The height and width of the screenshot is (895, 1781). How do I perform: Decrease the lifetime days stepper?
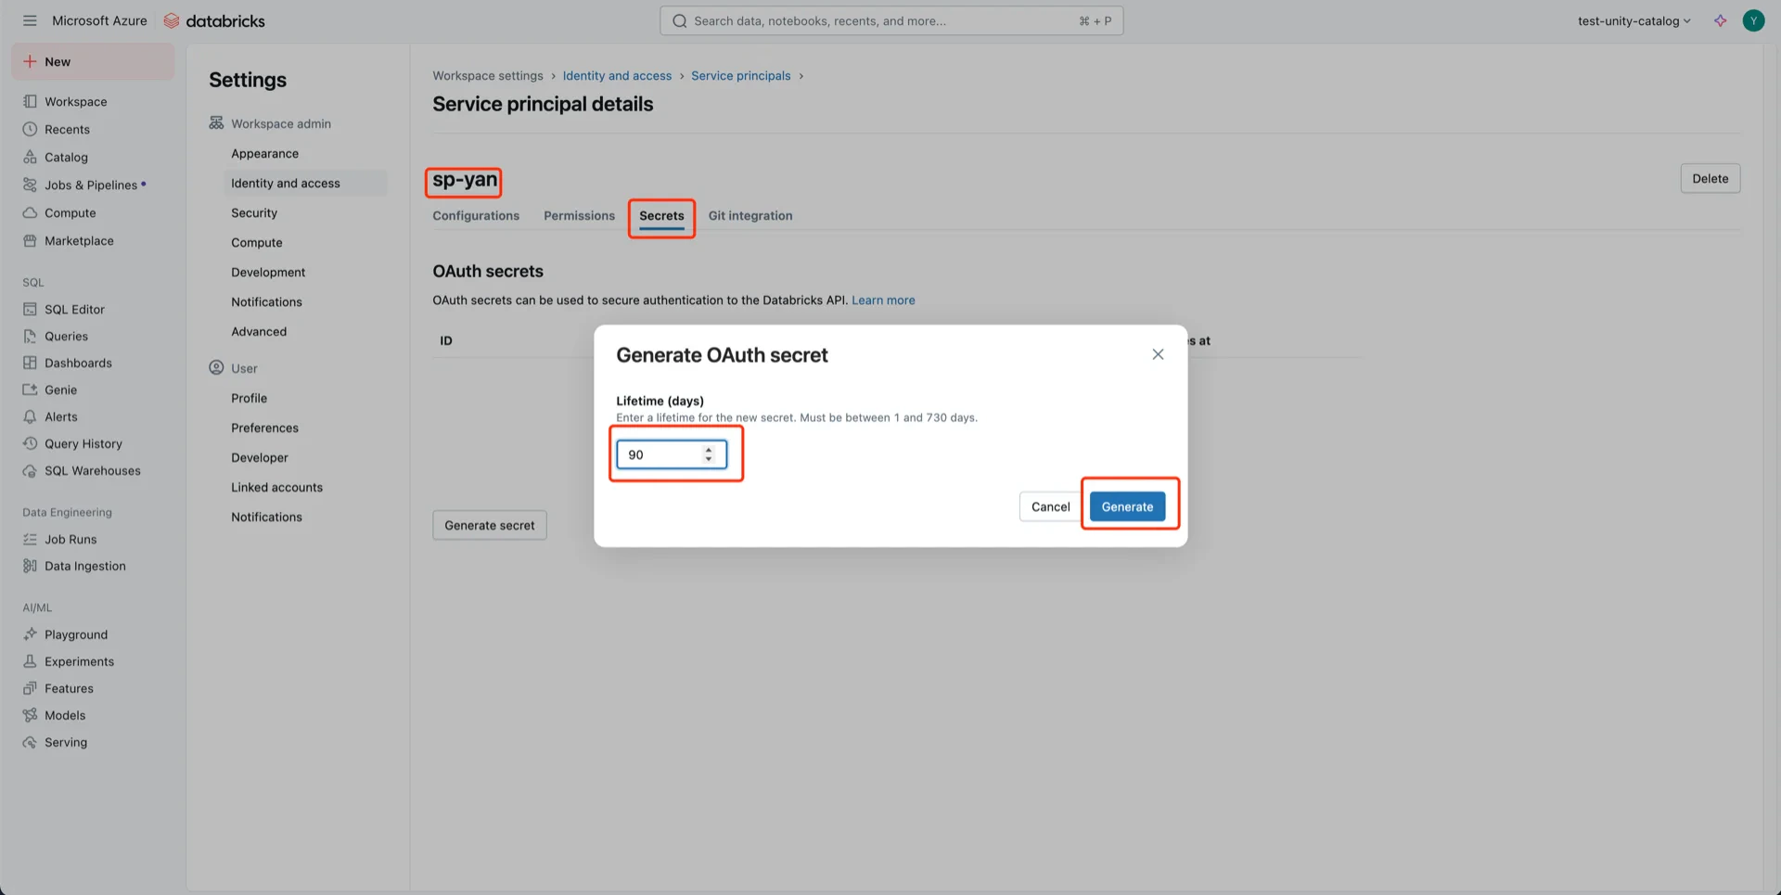coord(709,459)
